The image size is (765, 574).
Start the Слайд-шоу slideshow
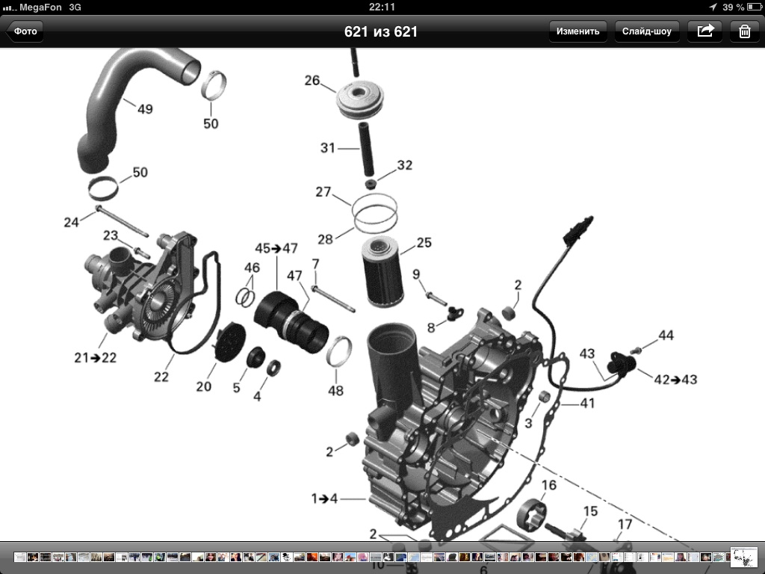click(647, 31)
